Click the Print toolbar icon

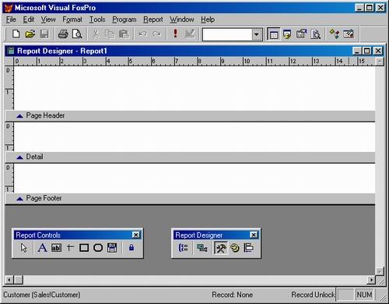point(63,34)
